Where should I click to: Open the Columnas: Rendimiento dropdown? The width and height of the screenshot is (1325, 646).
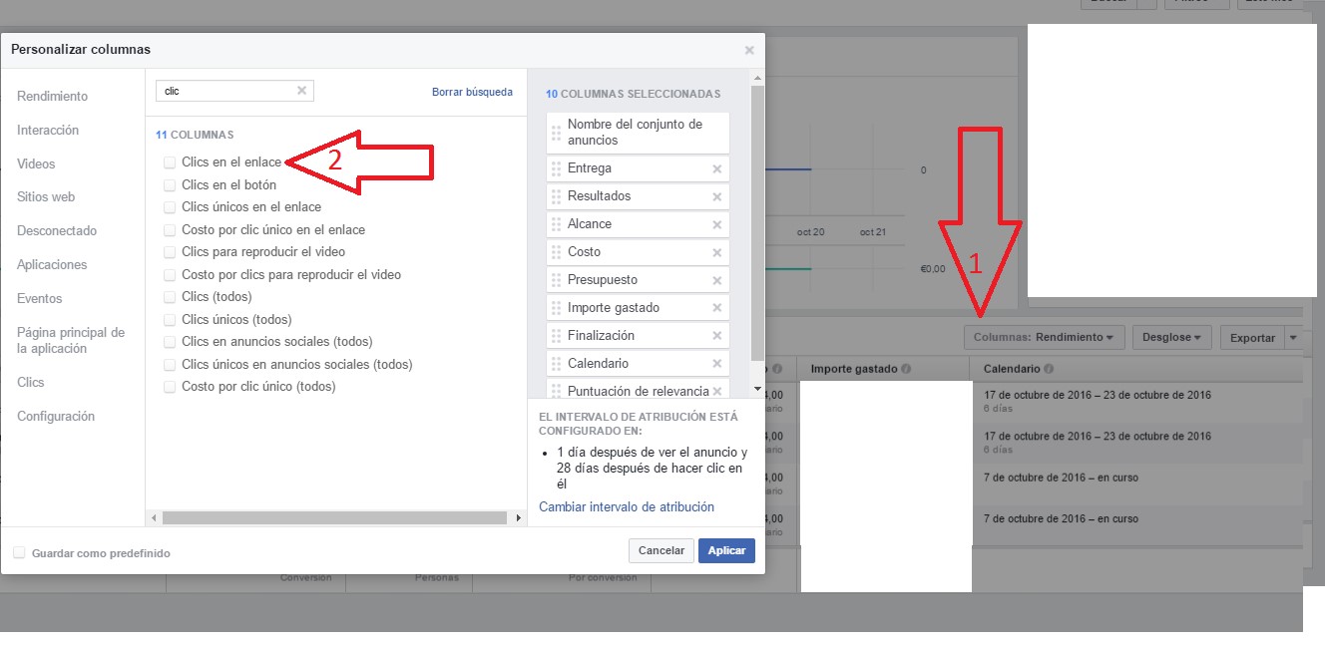click(1044, 338)
